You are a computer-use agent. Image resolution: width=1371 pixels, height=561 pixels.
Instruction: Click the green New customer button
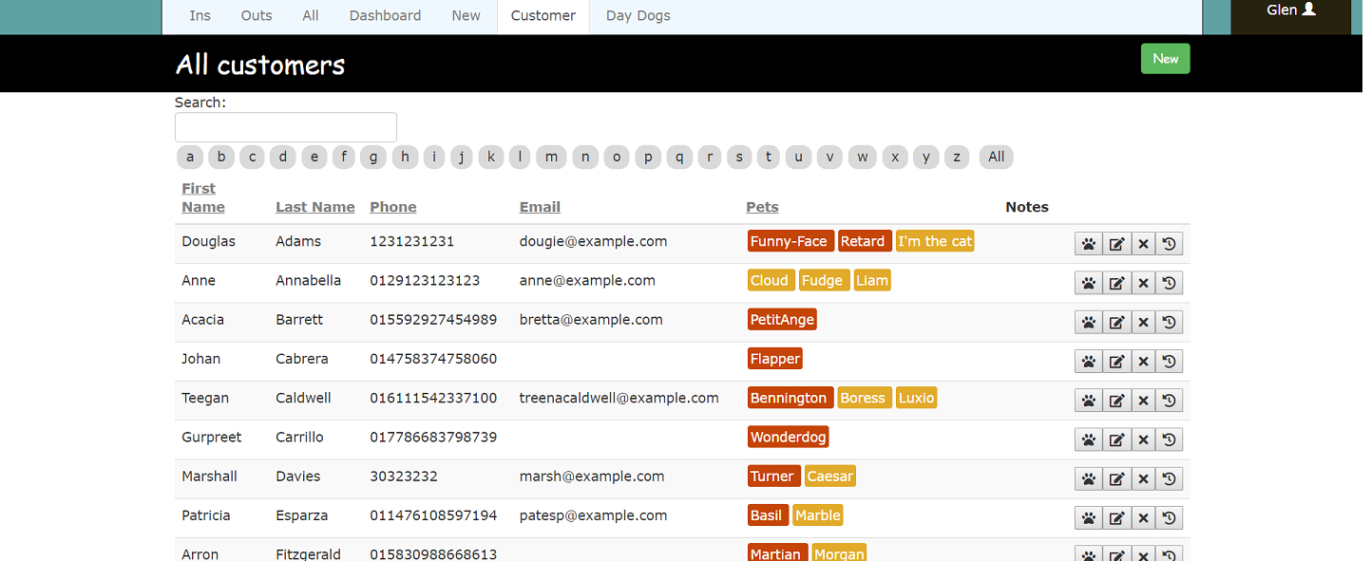1166,59
